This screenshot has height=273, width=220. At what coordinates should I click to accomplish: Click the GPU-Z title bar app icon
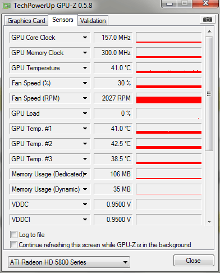coord(7,6)
